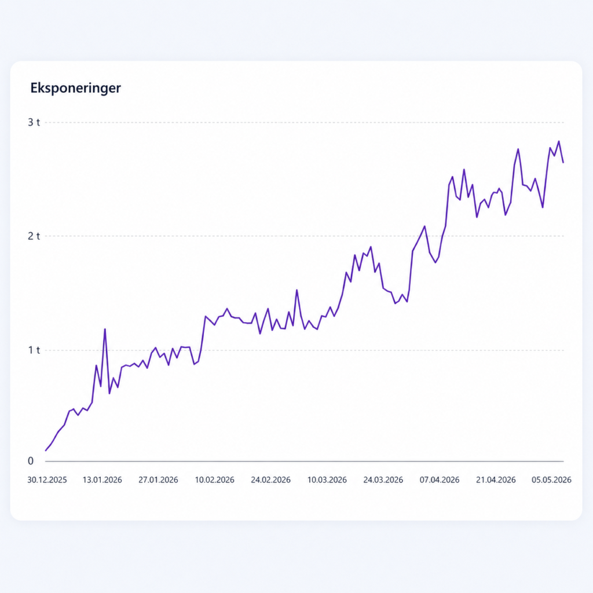Click the line's starting point near zero
Image resolution: width=593 pixels, height=593 pixels.
[46, 451]
